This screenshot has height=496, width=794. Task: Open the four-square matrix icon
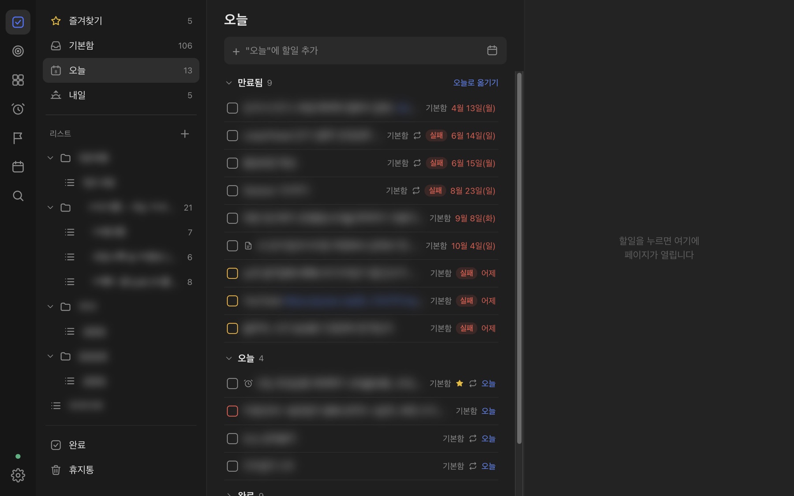pyautogui.click(x=18, y=80)
